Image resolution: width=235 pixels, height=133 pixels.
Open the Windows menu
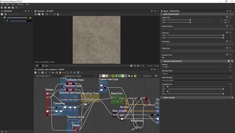(20, 4)
